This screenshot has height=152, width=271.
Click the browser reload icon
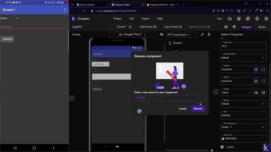click(84, 11)
